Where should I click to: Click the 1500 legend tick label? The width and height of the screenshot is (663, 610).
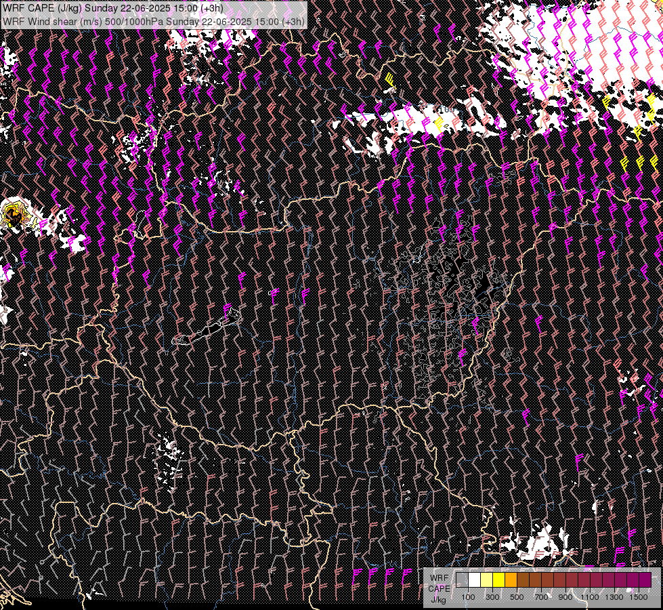tap(639, 597)
